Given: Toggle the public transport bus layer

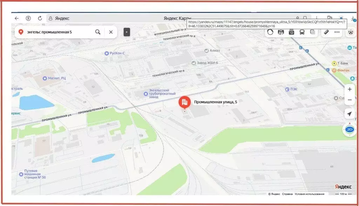Looking at the screenshot, I should click(x=302, y=32).
